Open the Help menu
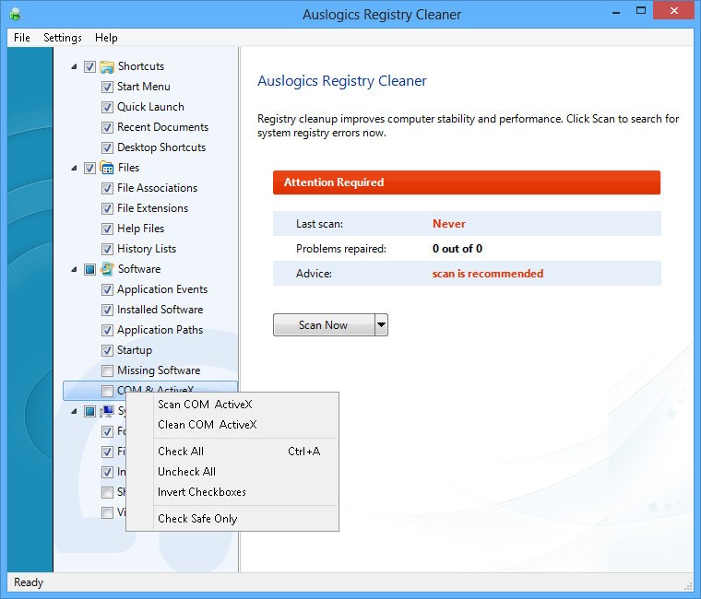701x599 pixels. point(106,38)
